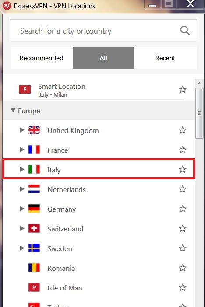Viewport: 205px width, 307px height.
Task: Click the Smart Location lightning icon
Action: click(x=25, y=90)
